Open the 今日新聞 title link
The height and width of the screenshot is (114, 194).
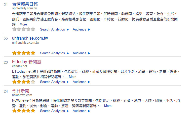point(20,91)
